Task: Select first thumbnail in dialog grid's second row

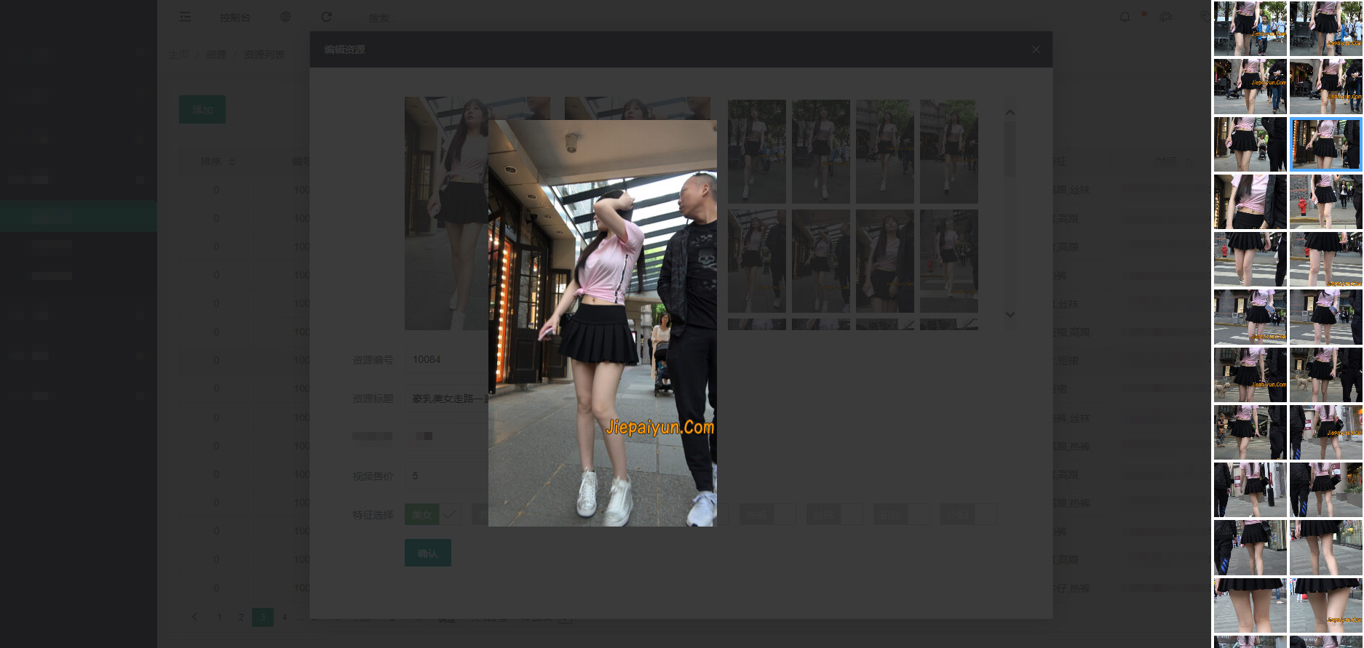Action: [757, 261]
